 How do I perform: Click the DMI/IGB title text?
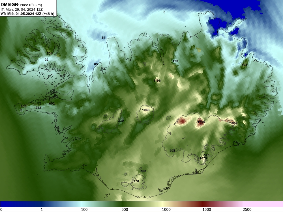pyautogui.click(x=9, y=5)
